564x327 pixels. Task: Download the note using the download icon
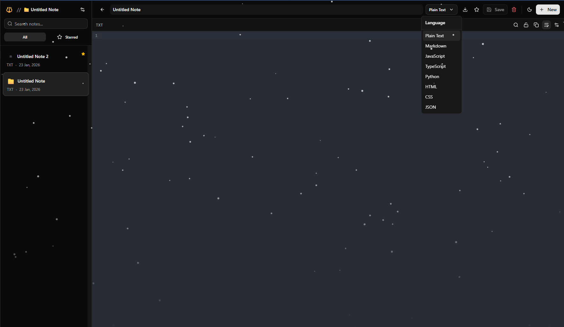pos(465,10)
